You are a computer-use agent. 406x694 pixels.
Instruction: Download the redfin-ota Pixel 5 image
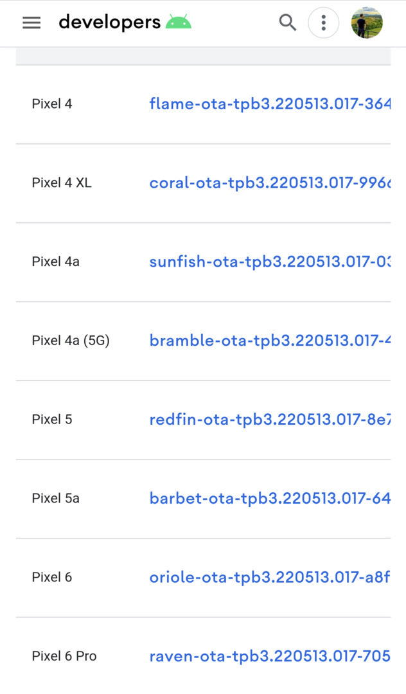click(x=270, y=419)
